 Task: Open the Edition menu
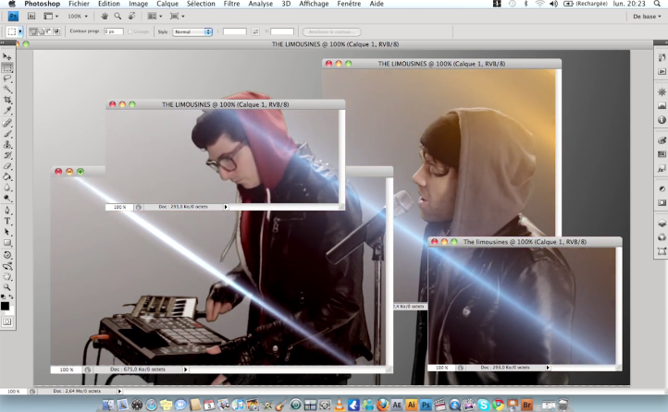109,4
